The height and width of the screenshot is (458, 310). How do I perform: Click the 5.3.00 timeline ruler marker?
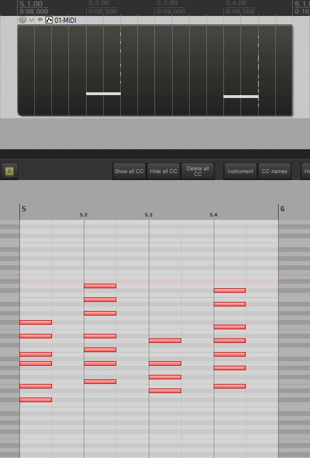[167, 3]
